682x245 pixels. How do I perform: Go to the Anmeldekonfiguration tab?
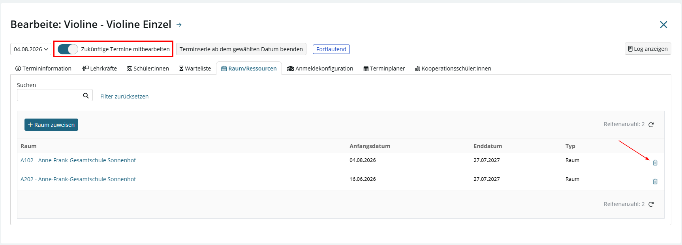320,69
